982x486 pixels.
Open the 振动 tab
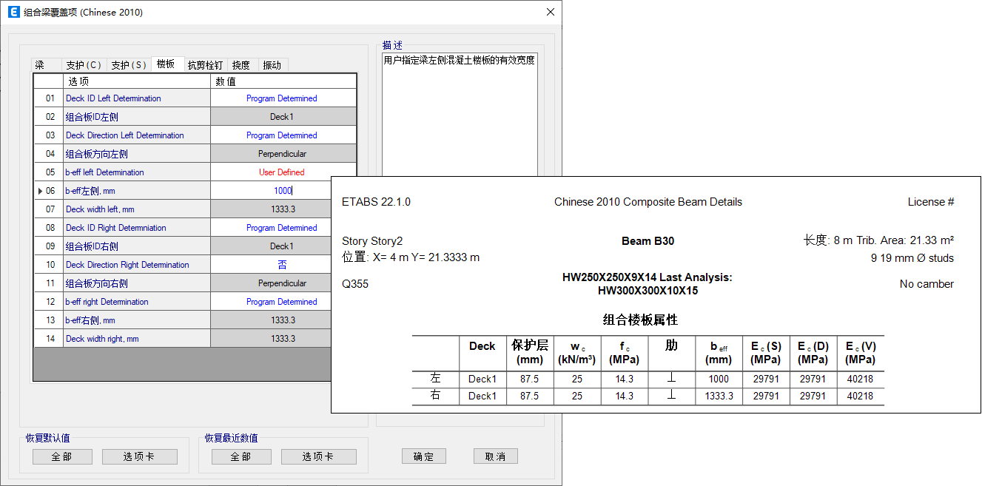click(272, 65)
